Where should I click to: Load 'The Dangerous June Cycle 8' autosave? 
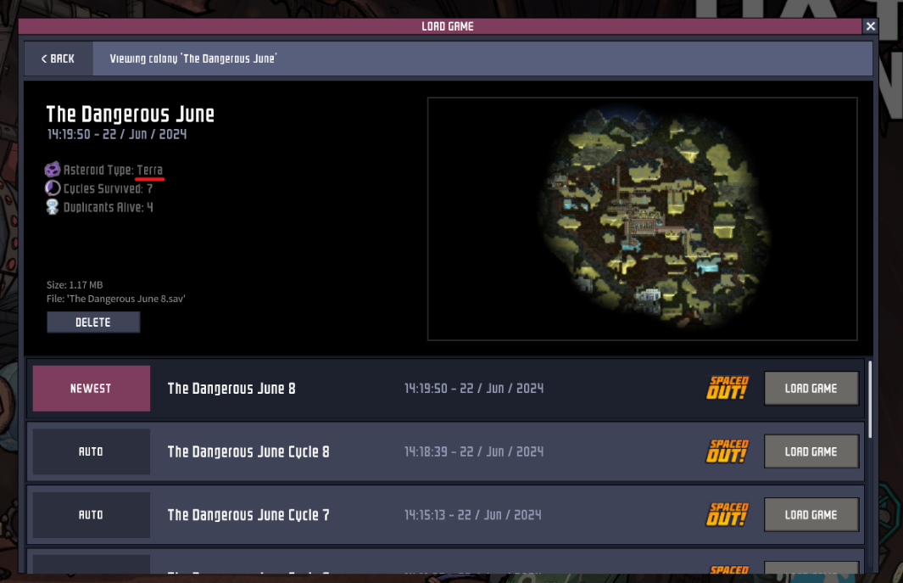point(811,451)
